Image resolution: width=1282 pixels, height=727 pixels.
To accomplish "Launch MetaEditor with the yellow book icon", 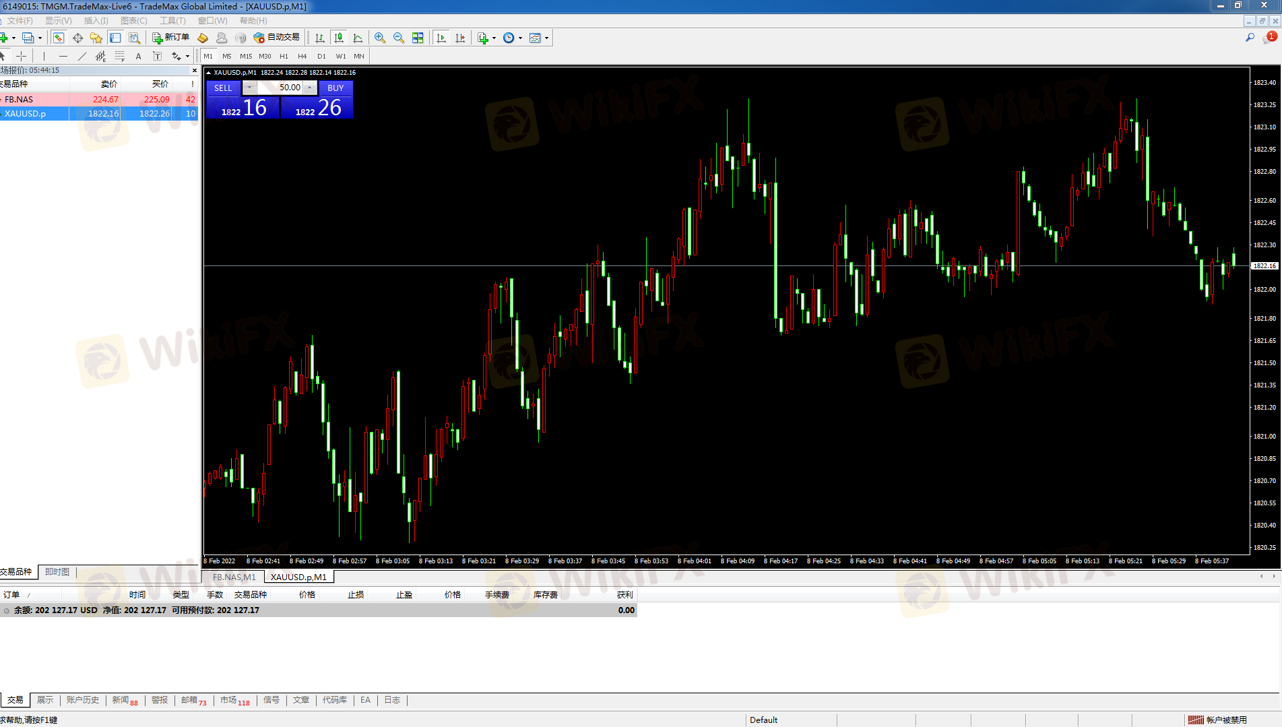I will pyautogui.click(x=203, y=38).
